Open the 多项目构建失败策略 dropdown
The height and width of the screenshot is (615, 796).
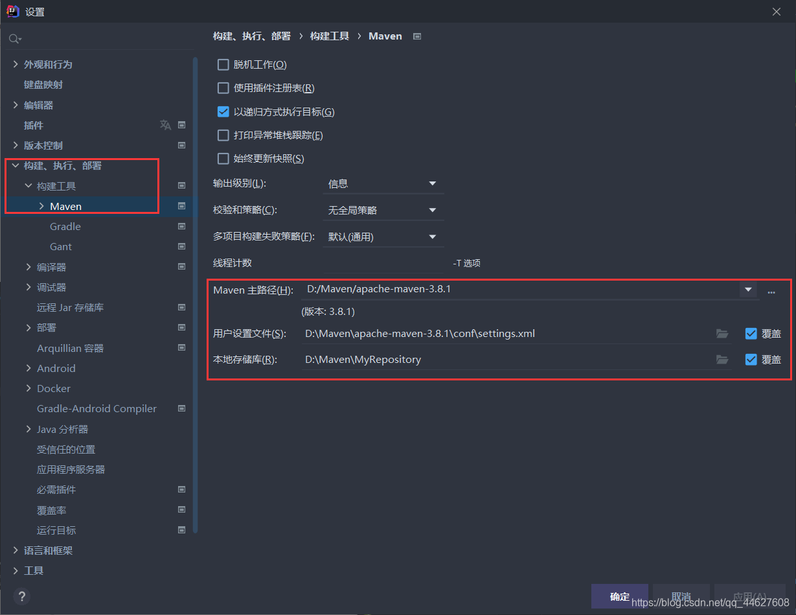point(383,237)
